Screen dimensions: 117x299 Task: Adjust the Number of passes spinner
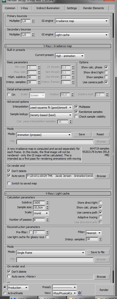(47, 220)
